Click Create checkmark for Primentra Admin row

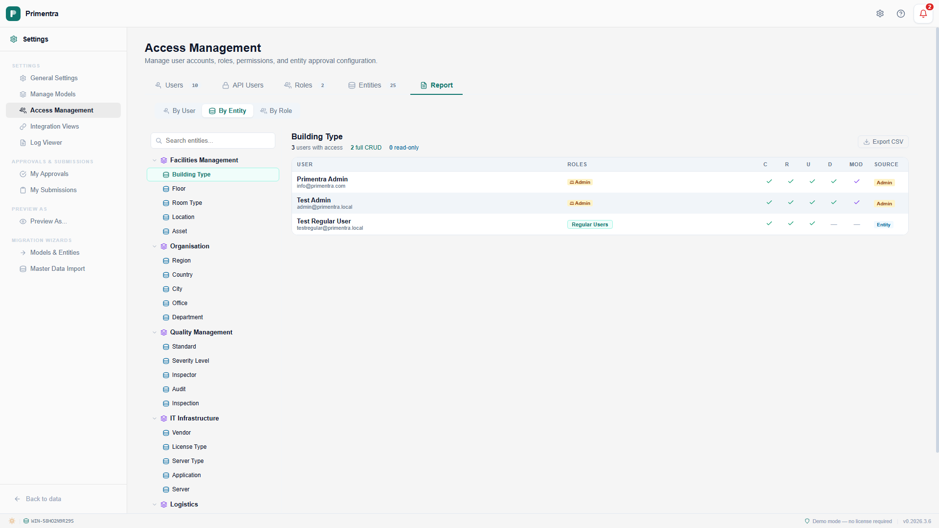click(769, 181)
